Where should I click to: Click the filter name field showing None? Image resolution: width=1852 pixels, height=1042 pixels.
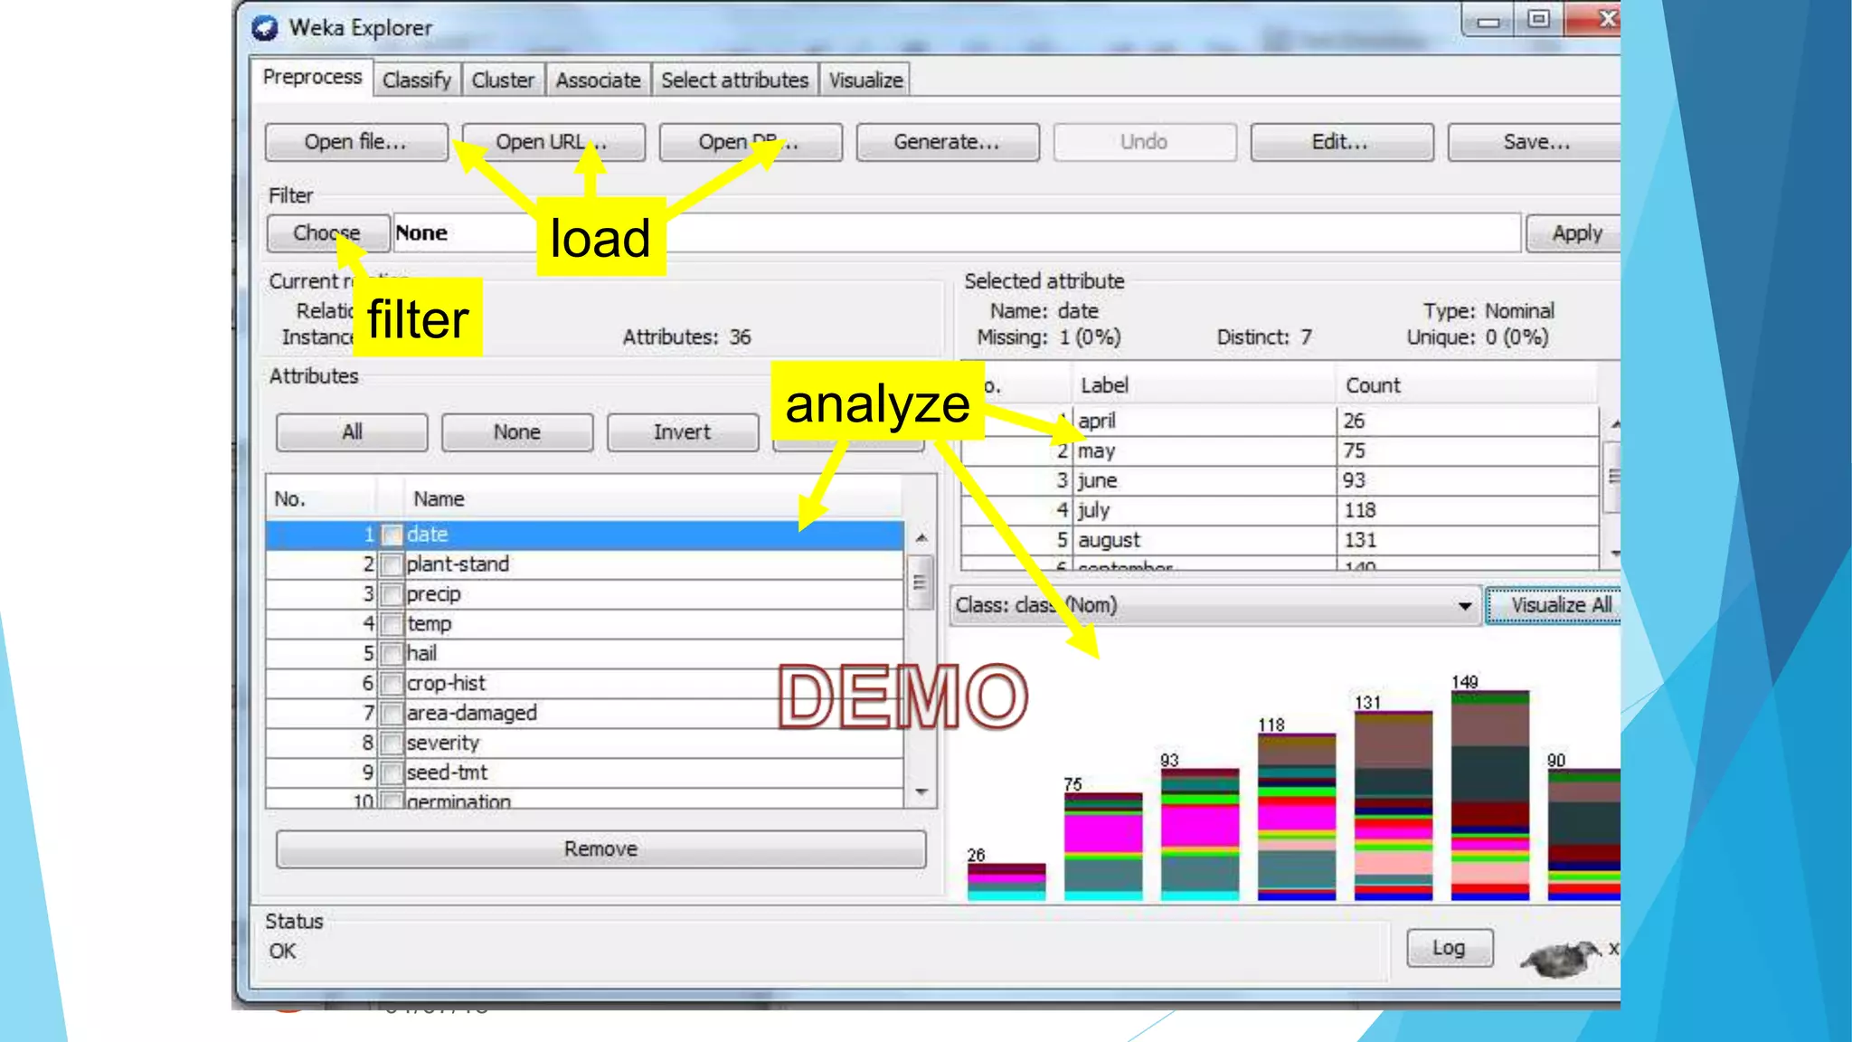click(x=957, y=233)
